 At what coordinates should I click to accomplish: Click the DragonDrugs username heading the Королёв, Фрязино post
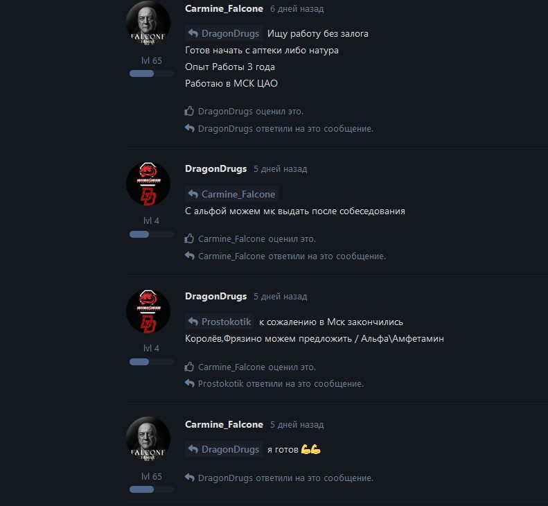point(215,296)
